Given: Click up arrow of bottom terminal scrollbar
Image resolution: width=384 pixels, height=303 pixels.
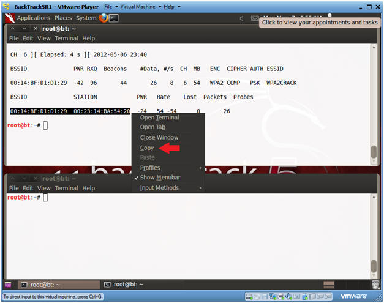Looking at the screenshot, I should [x=374, y=197].
